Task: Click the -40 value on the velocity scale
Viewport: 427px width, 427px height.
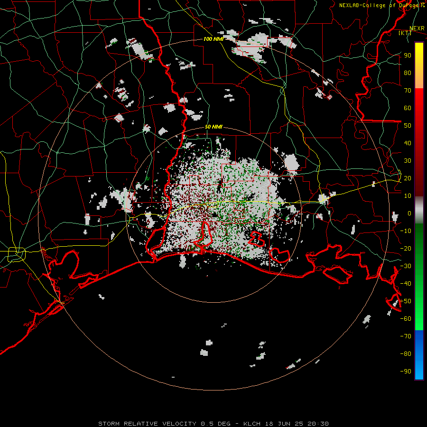Action: [406, 284]
